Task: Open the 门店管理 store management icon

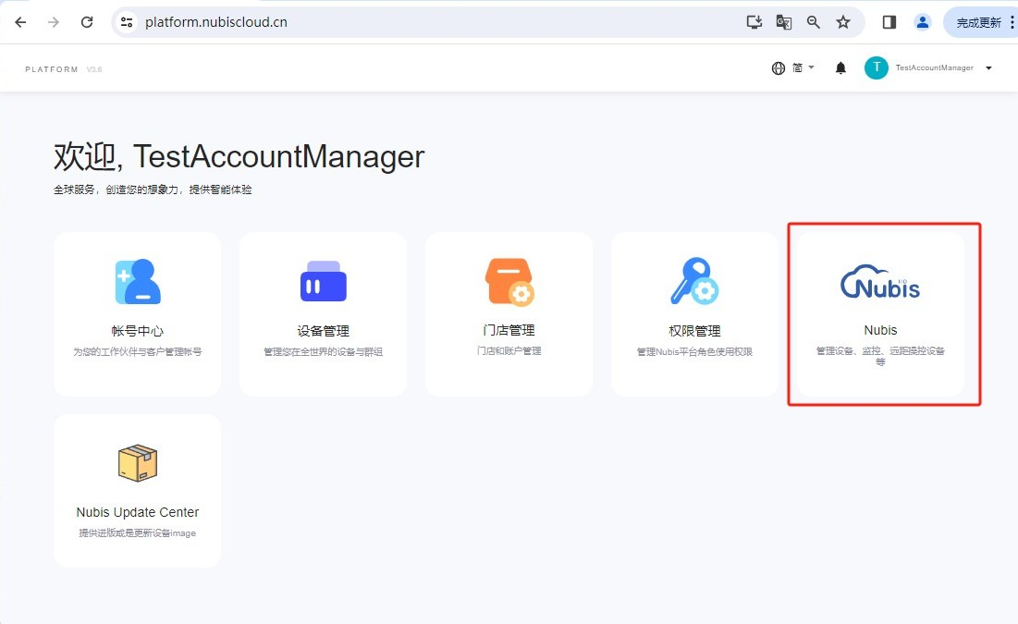Action: click(x=509, y=282)
